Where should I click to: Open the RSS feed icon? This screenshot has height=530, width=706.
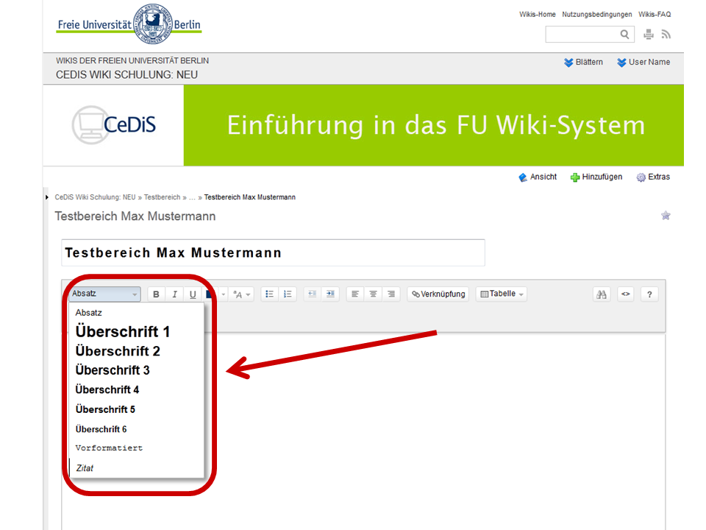click(666, 35)
